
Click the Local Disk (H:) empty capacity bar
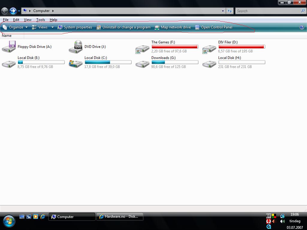(x=242, y=62)
